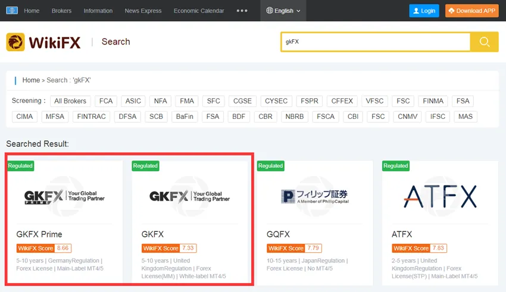Click GQFX '10-15 years | JapanRegulation' description

click(x=307, y=265)
